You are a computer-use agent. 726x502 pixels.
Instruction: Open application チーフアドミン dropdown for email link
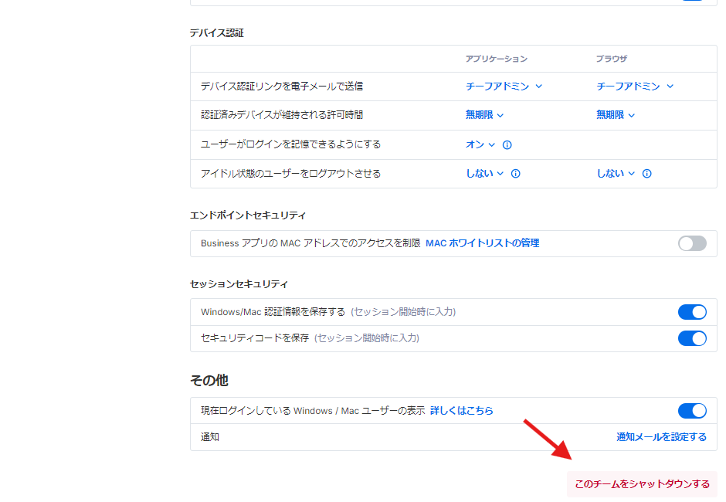[x=504, y=86]
